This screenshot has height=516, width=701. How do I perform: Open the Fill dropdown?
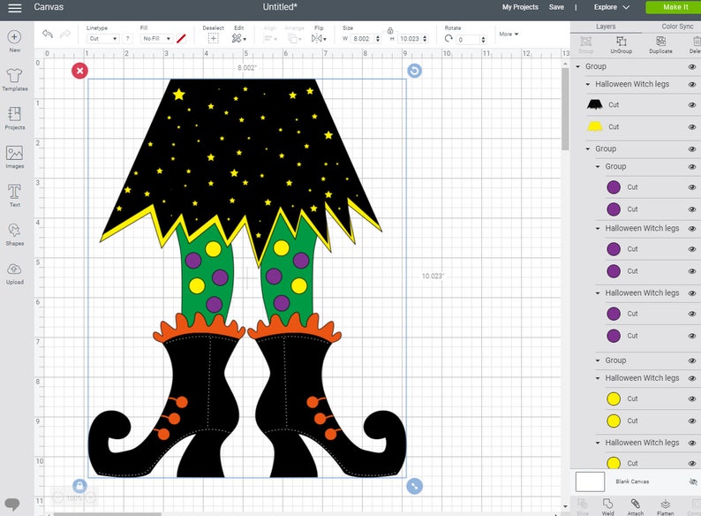(156, 39)
